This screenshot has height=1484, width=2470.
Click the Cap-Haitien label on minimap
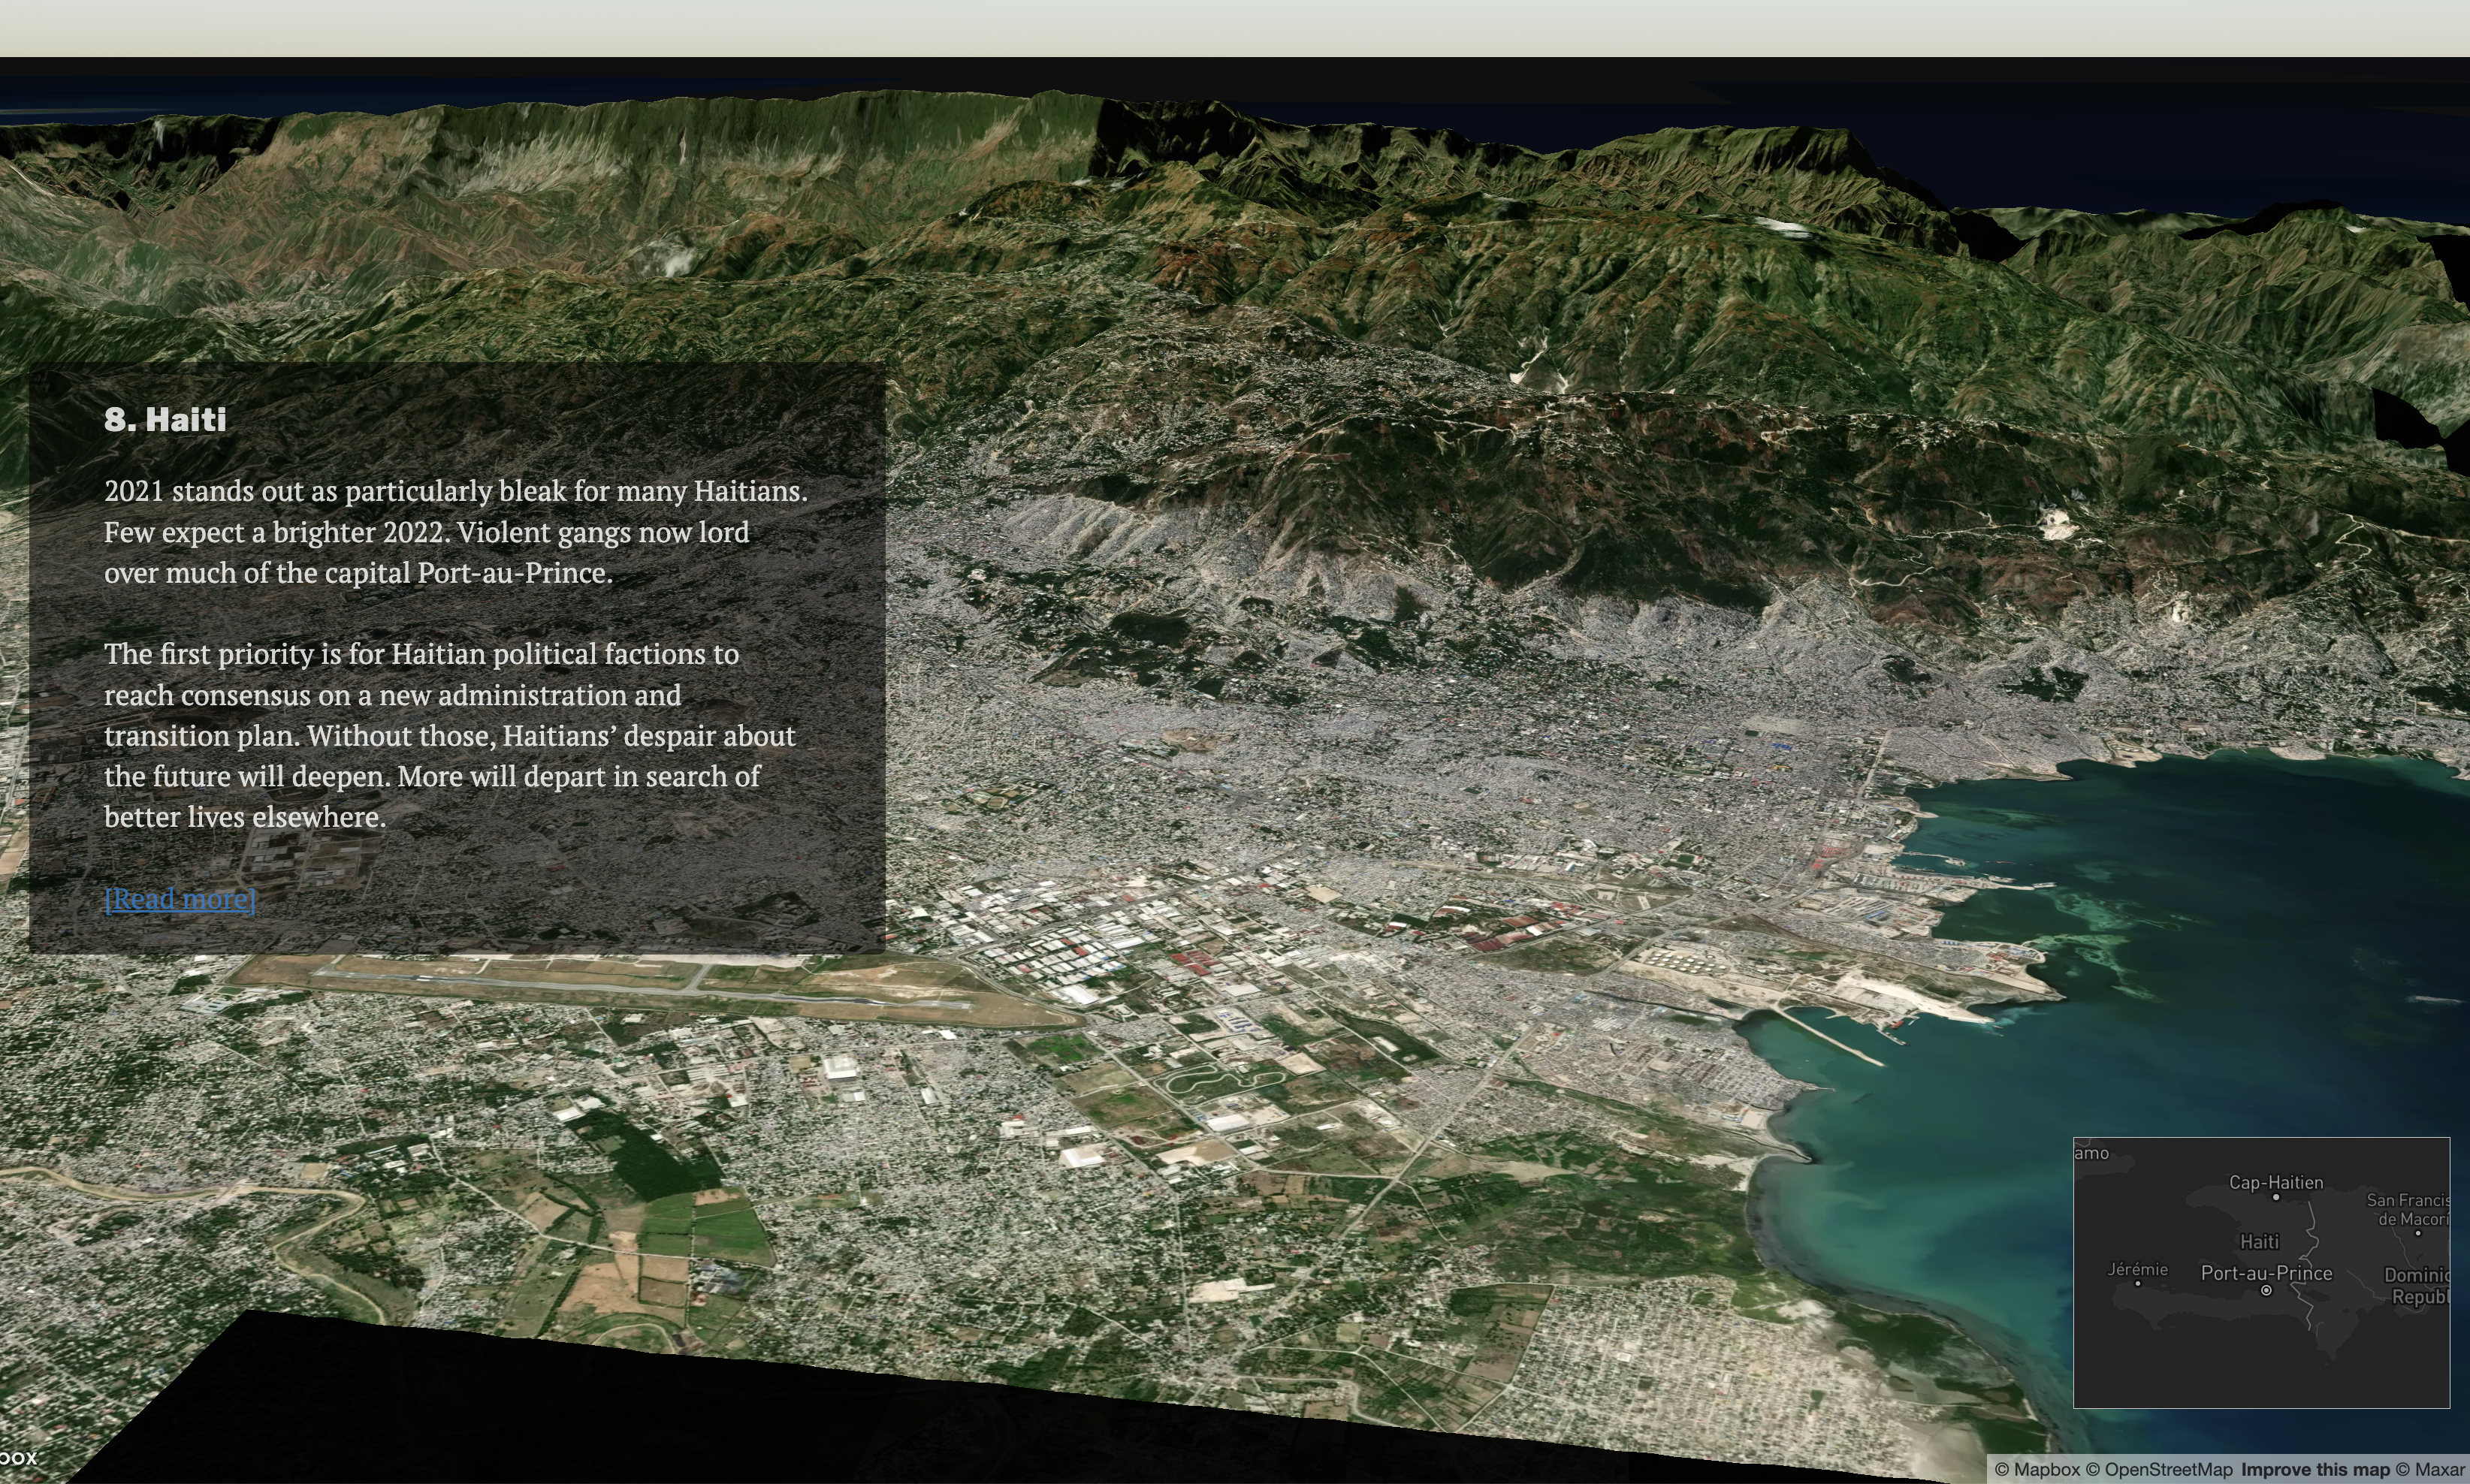[2276, 1182]
